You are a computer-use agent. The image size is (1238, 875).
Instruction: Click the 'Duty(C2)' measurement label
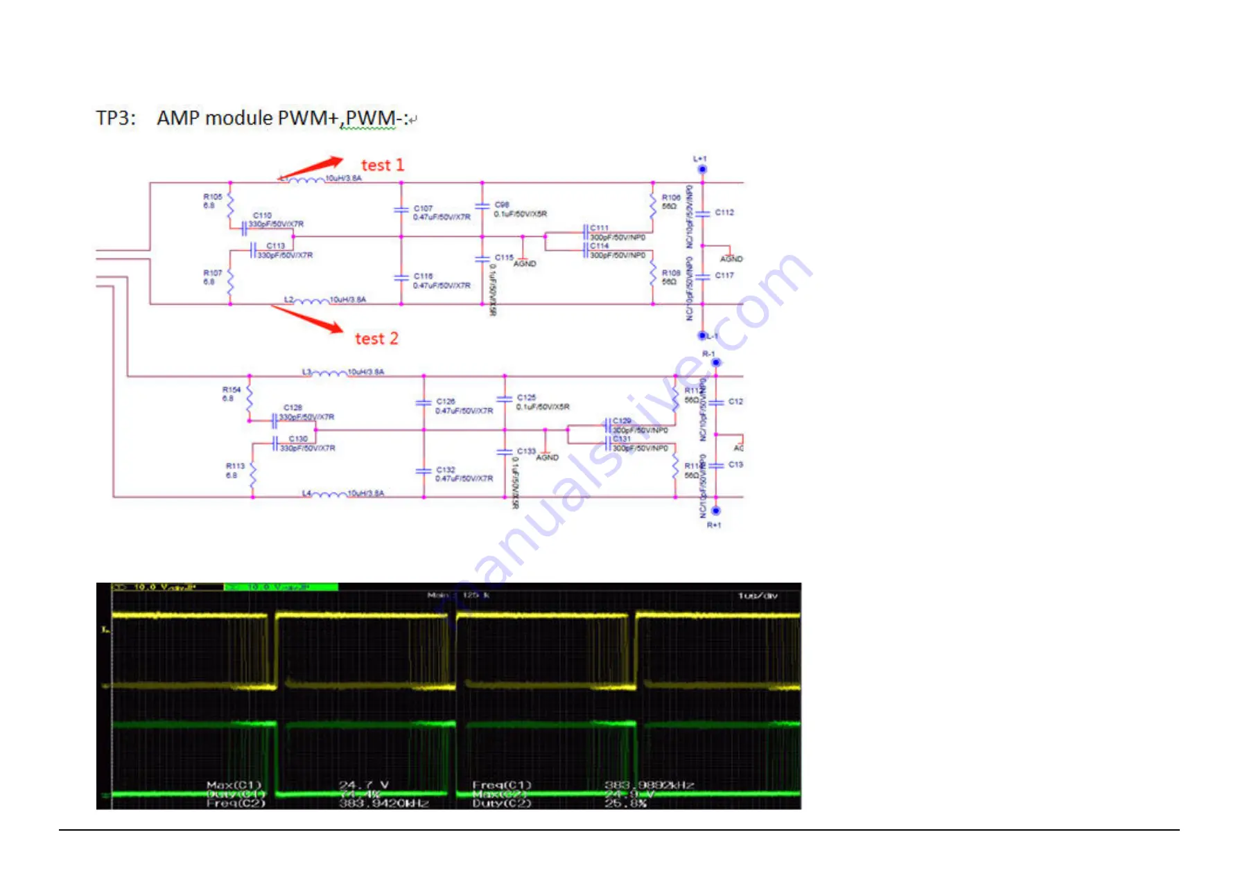click(502, 804)
